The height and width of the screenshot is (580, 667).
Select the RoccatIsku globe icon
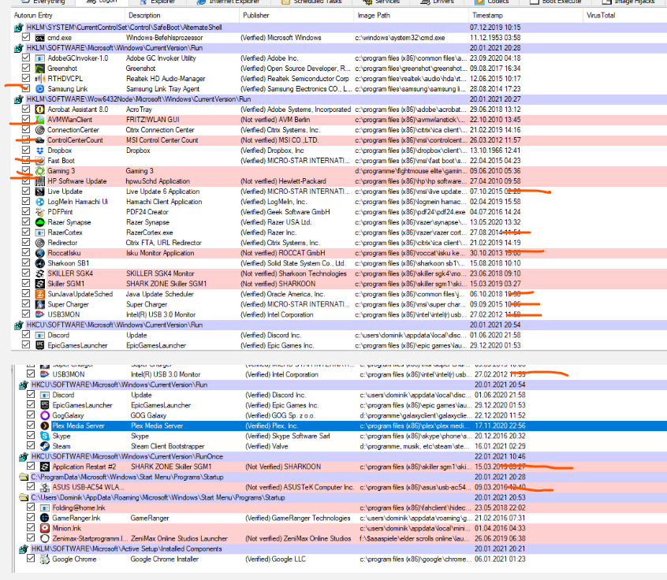pyautogui.click(x=39, y=253)
